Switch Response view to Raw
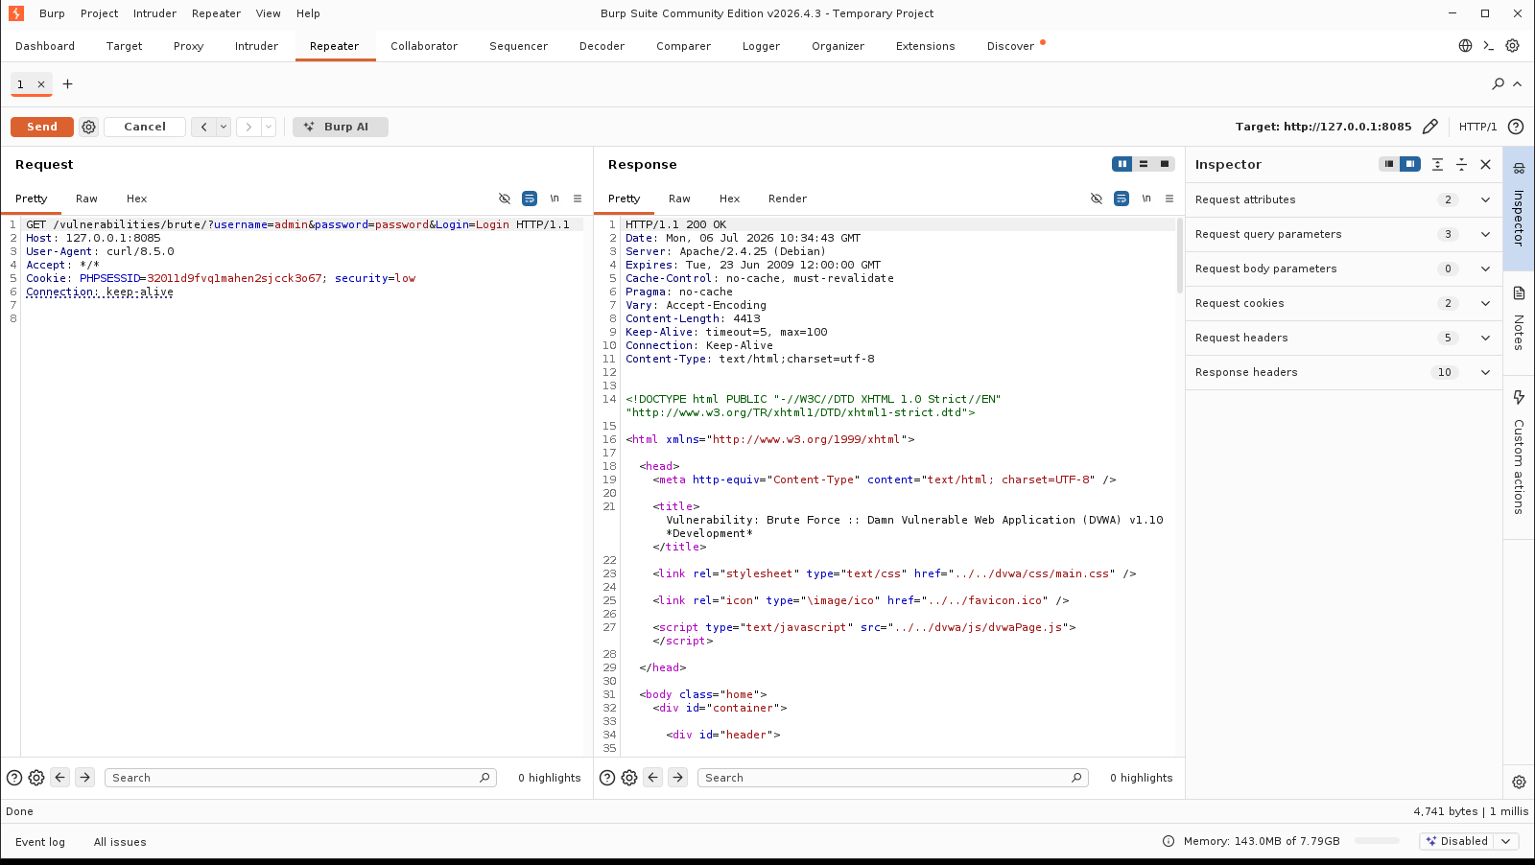Image resolution: width=1535 pixels, height=865 pixels. [x=679, y=199]
